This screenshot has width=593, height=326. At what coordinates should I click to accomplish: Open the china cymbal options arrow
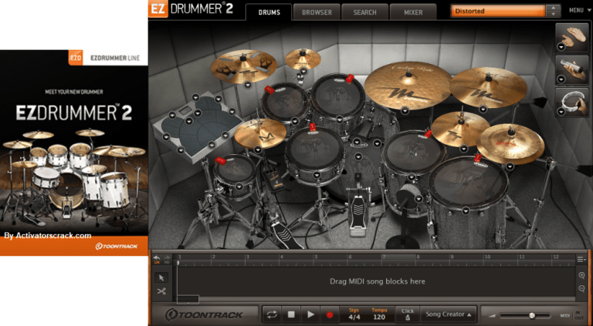point(510,166)
